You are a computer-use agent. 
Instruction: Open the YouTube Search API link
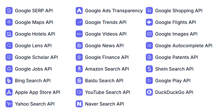click(x=108, y=92)
